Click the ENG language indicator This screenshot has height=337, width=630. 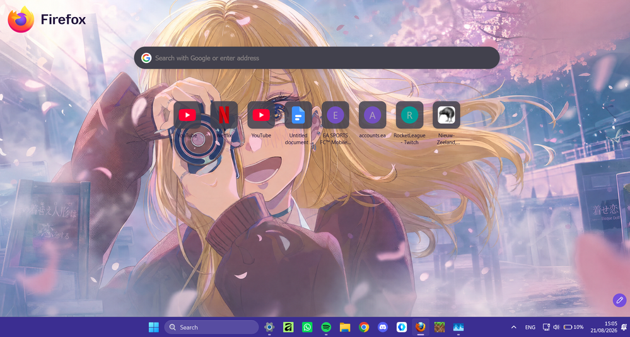[530, 328]
